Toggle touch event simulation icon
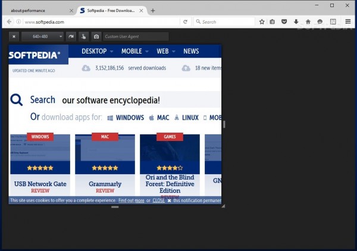357x251 pixels. [x=83, y=36]
